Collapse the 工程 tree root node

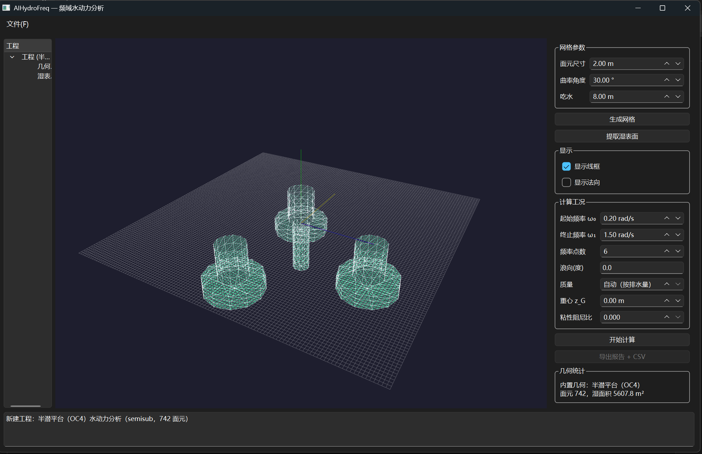[12, 57]
